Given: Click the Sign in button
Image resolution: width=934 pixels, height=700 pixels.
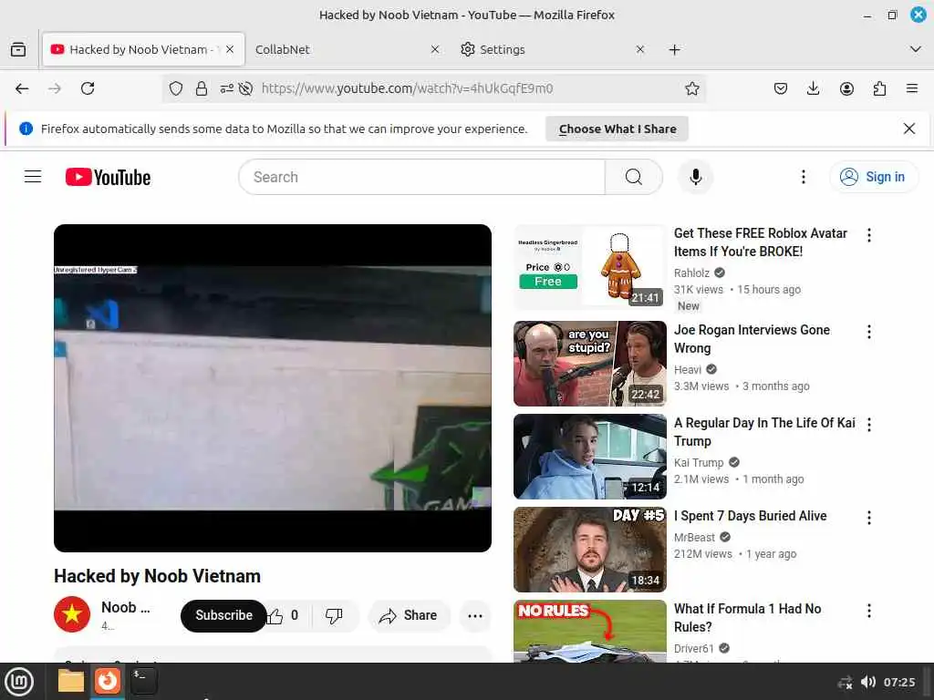Looking at the screenshot, I should tap(874, 177).
